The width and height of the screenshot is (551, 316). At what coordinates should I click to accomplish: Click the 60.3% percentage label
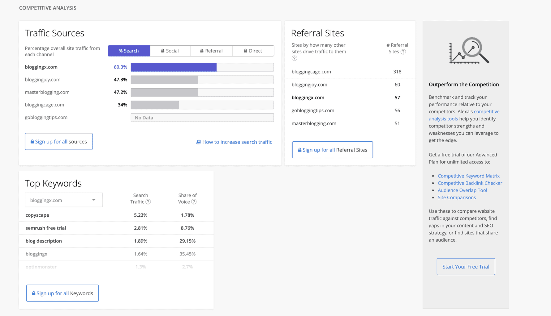coord(120,67)
